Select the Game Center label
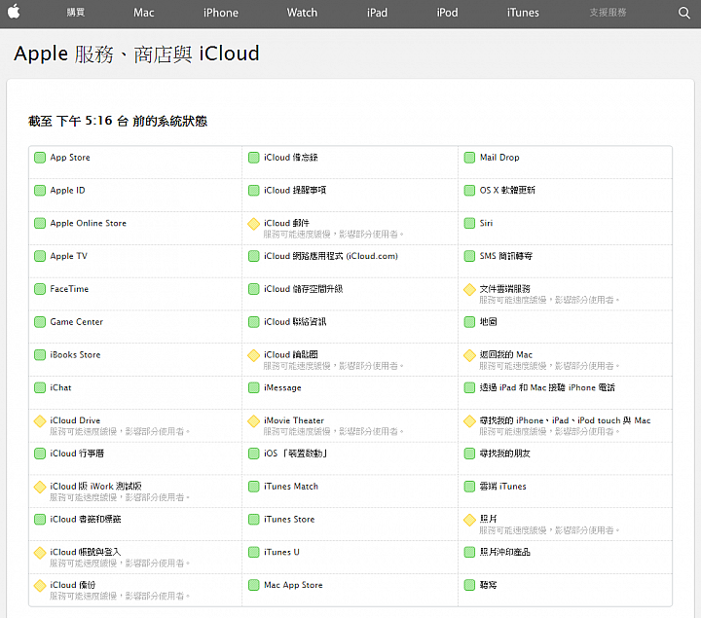The image size is (701, 618). 77,322
